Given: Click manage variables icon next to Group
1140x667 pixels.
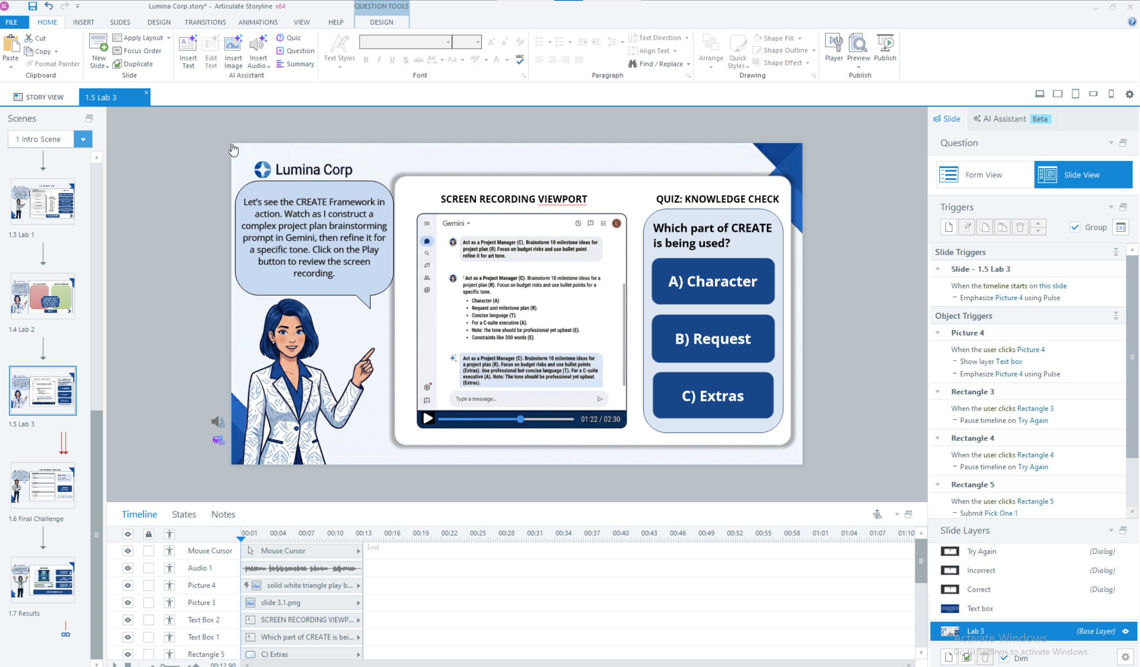Looking at the screenshot, I should [1121, 227].
